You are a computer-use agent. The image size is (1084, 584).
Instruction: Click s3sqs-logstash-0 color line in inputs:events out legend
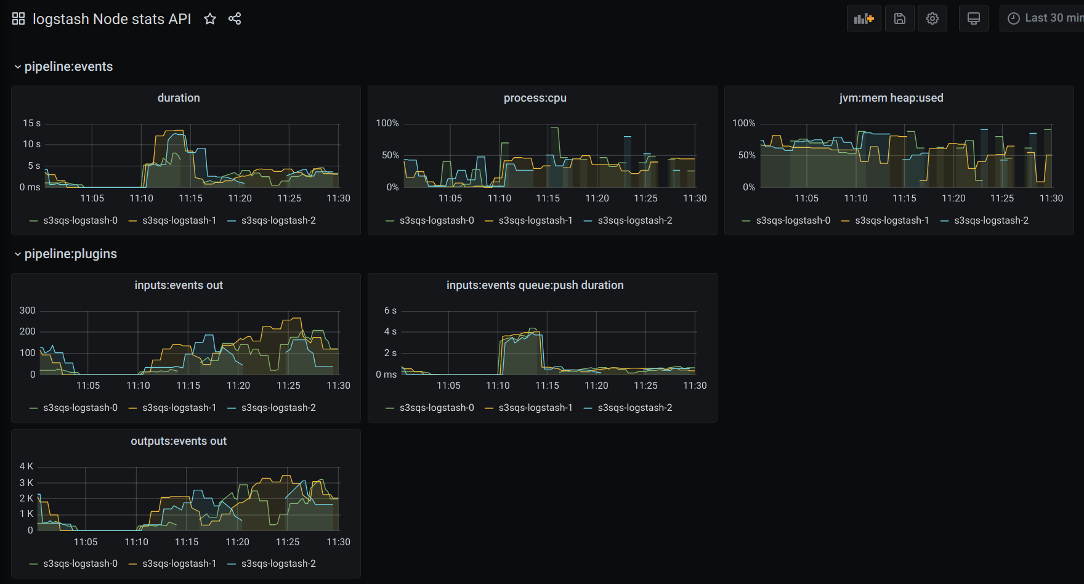pos(34,408)
